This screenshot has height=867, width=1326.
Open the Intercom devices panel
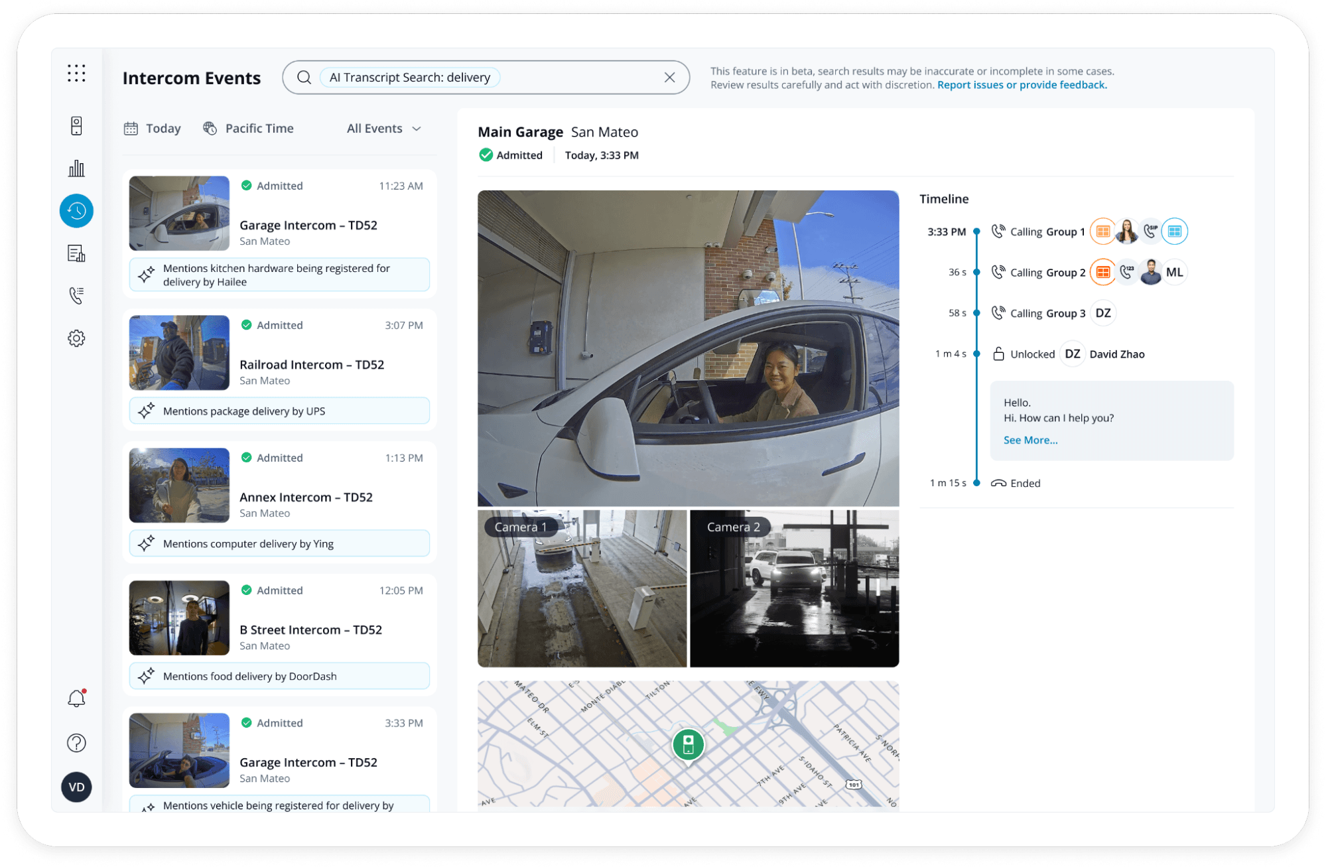[x=76, y=125]
